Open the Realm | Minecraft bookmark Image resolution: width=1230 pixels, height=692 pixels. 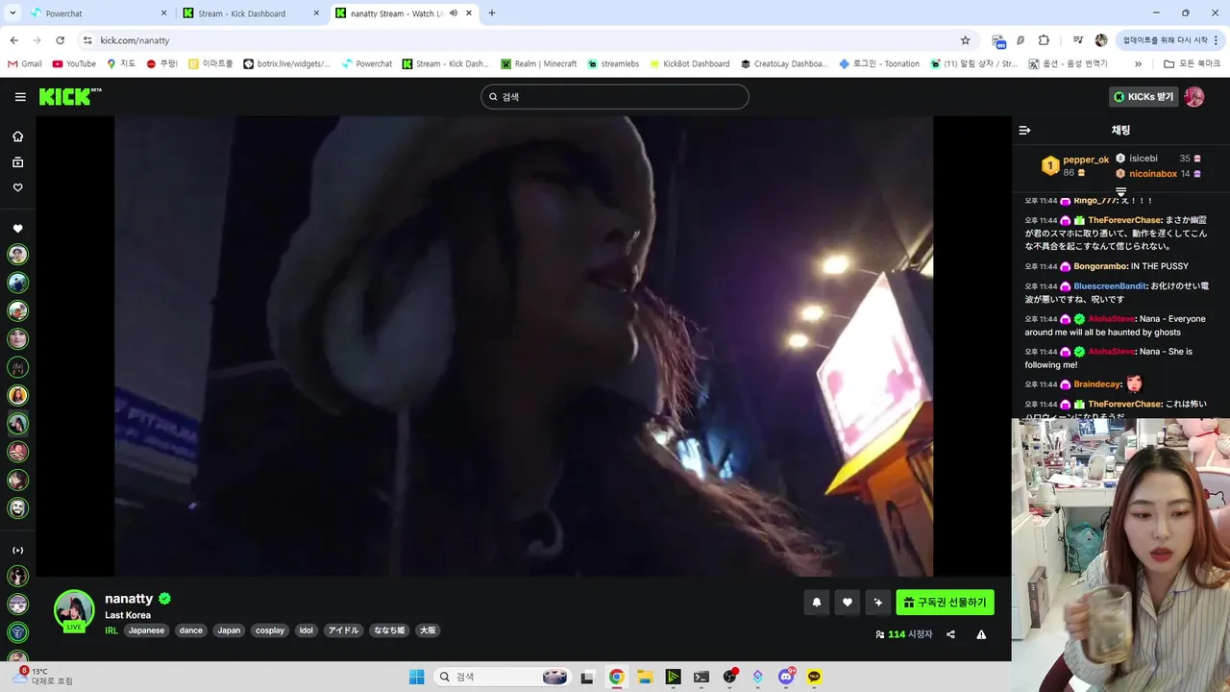[x=538, y=64]
